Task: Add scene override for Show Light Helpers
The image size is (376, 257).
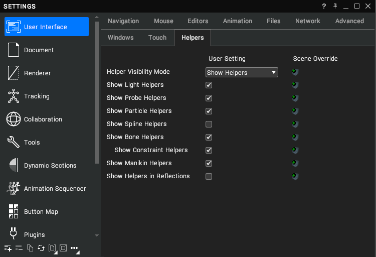Action: [295, 85]
